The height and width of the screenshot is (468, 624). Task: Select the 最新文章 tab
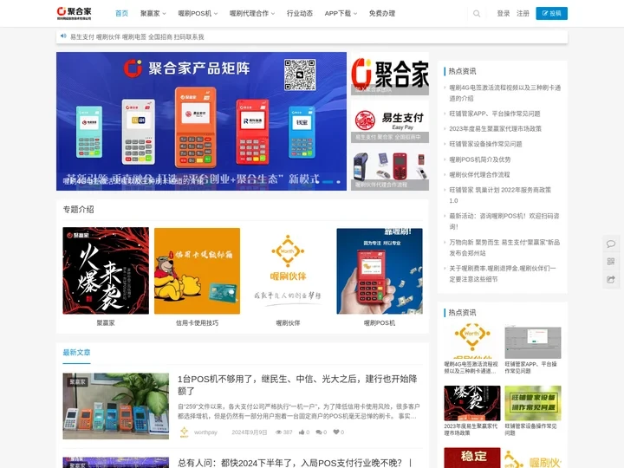(x=76, y=352)
